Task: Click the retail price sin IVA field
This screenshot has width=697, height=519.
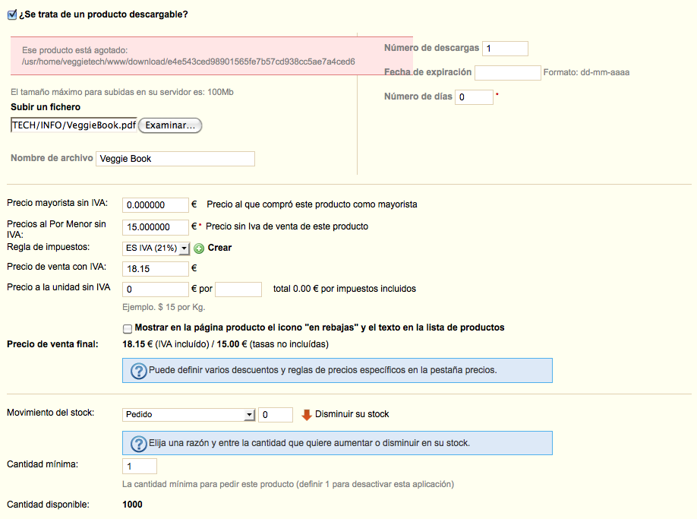Action: (155, 227)
